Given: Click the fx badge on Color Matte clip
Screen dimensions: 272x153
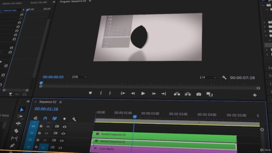Looking at the screenshot, I should click(95, 148).
